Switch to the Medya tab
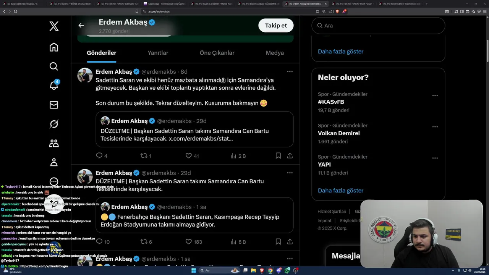 coord(275,53)
